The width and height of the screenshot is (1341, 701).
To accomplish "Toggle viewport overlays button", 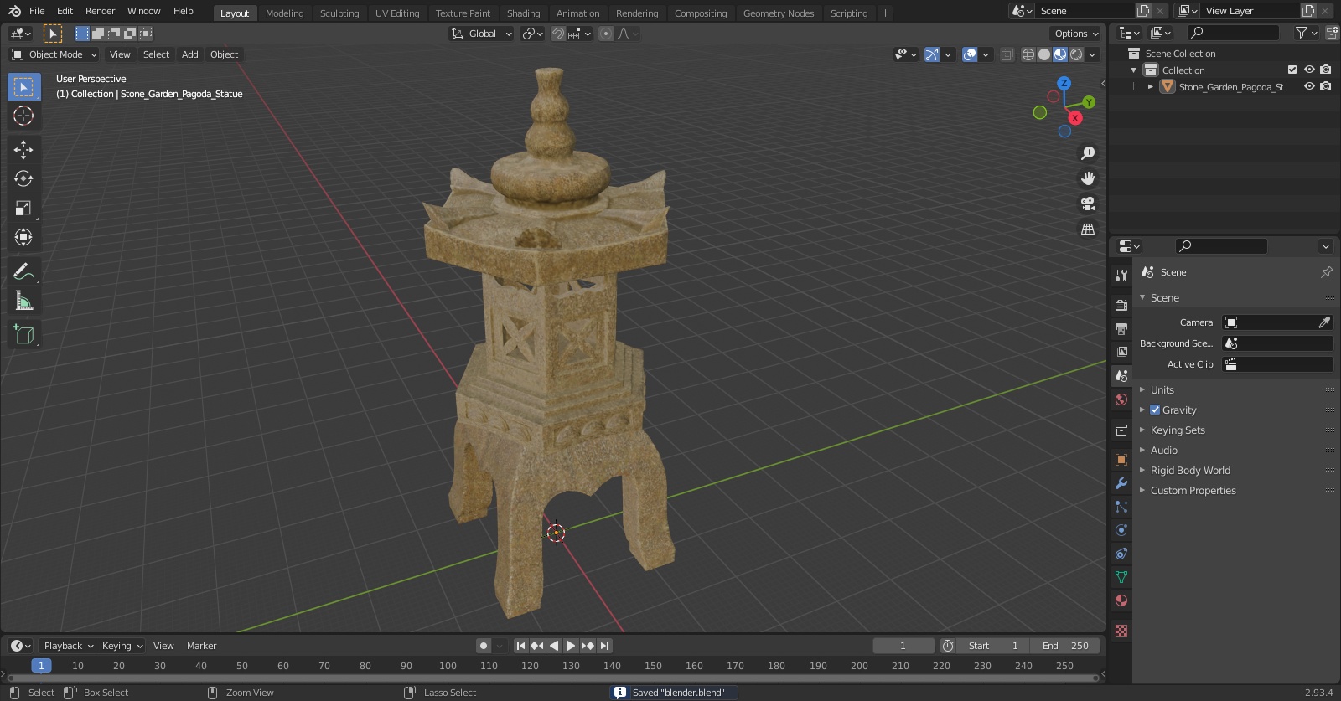I will click(x=970, y=54).
